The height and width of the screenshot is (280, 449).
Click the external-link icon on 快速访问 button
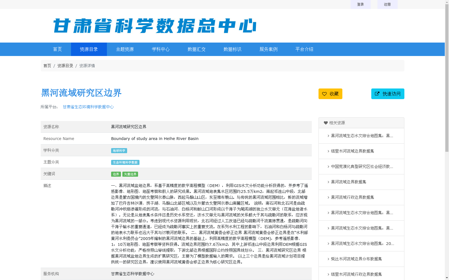pos(377,94)
